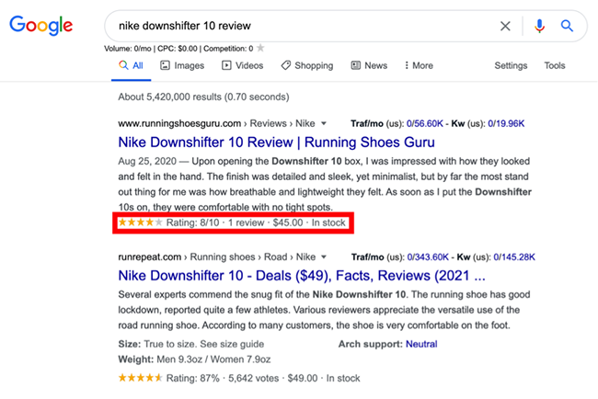Click the Volume: 0/mo keyword stats text
This screenshot has width=598, height=399.
point(178,49)
